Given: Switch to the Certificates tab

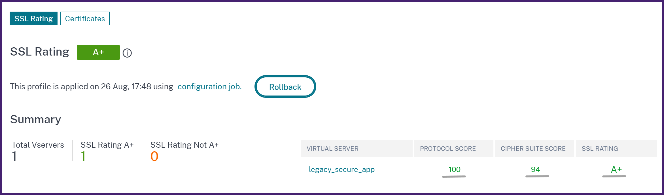Looking at the screenshot, I should pyautogui.click(x=85, y=18).
